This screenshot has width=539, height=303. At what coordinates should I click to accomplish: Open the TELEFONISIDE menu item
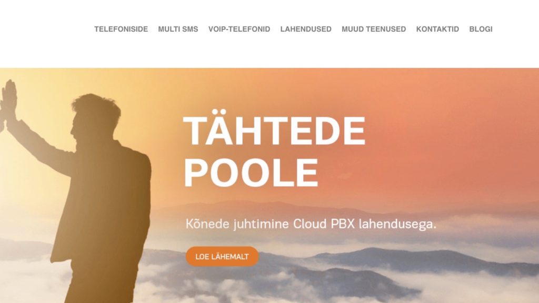121,29
